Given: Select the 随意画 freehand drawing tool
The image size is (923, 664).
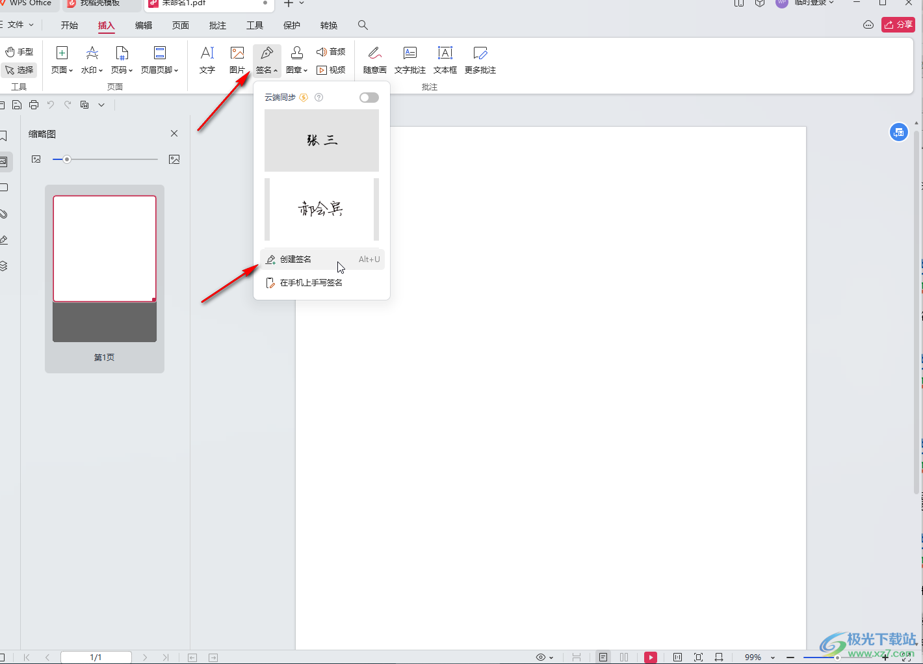Looking at the screenshot, I should point(374,60).
